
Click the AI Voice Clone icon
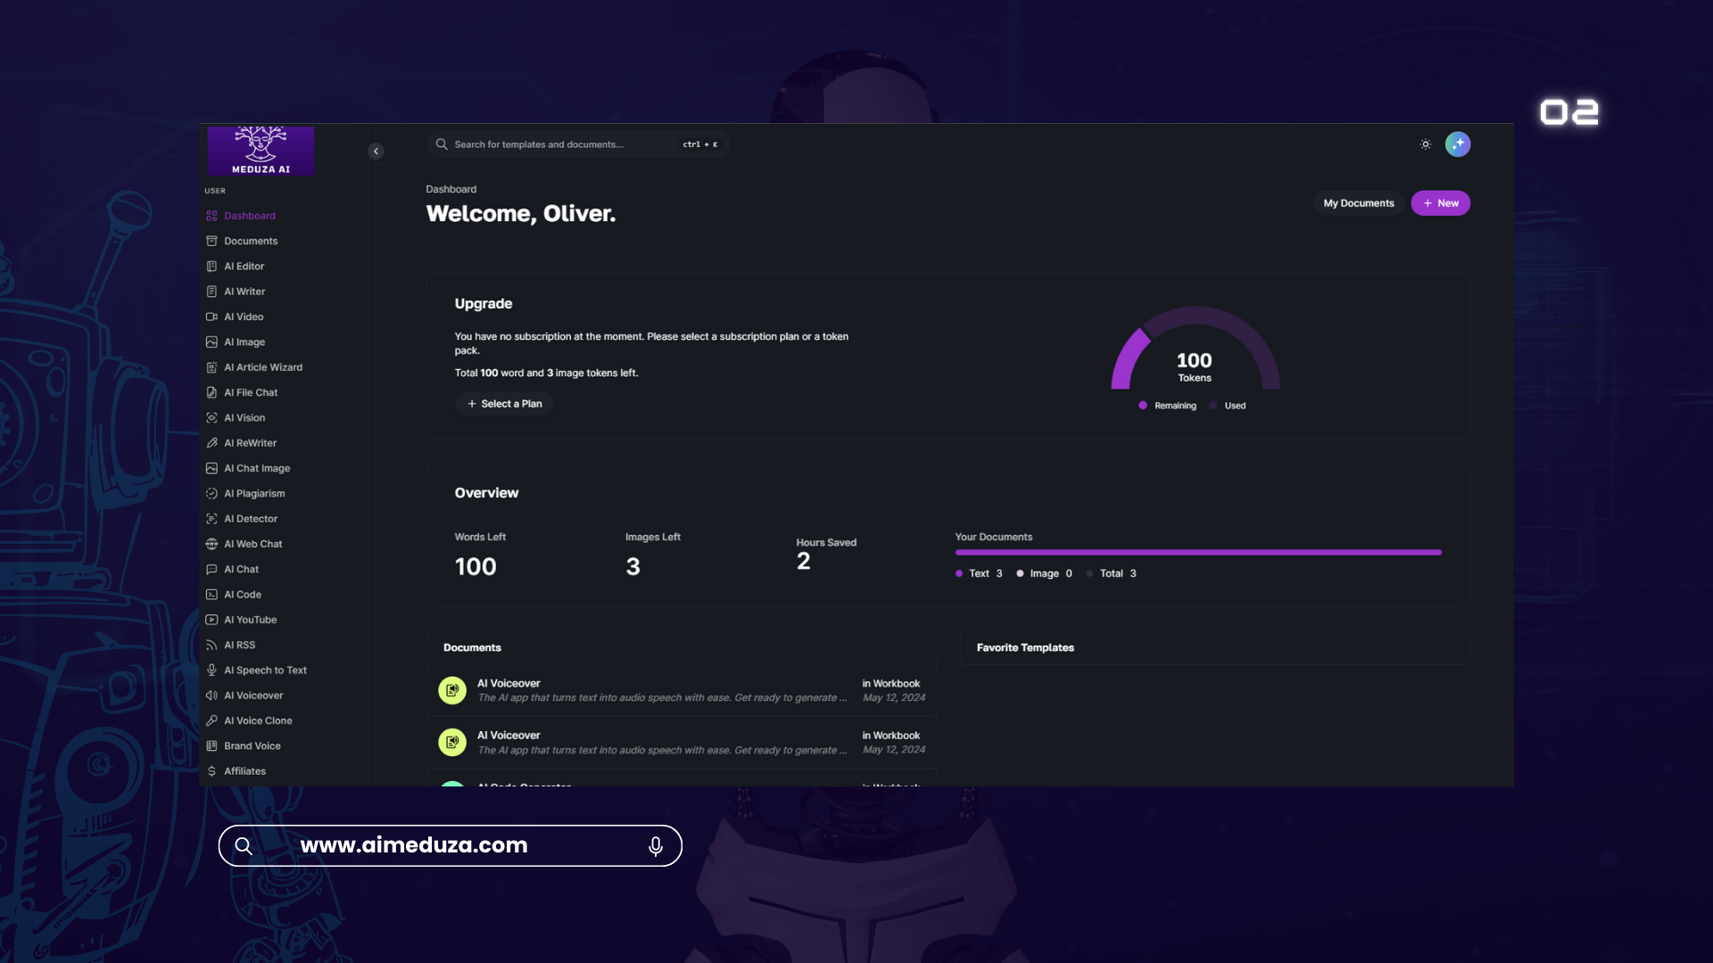click(211, 720)
